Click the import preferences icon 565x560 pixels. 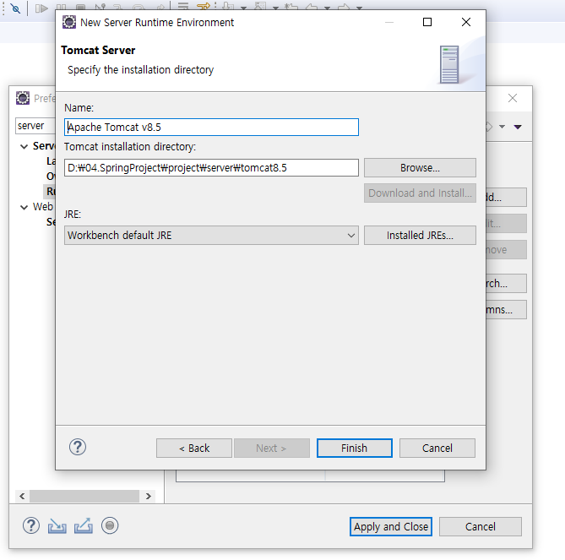tap(57, 525)
